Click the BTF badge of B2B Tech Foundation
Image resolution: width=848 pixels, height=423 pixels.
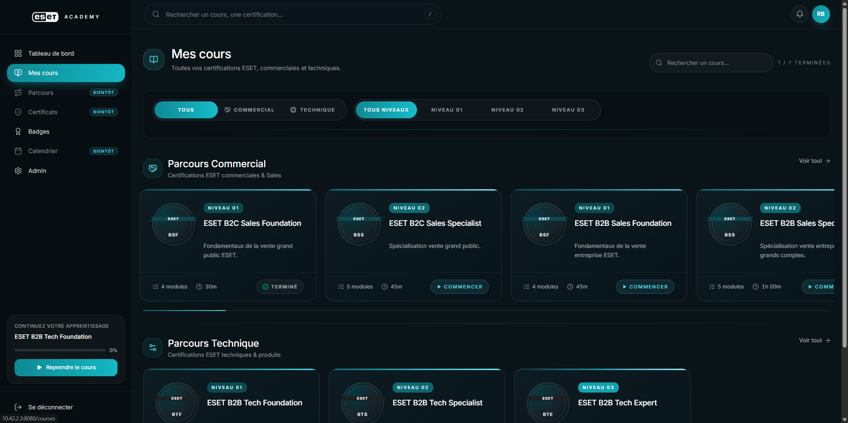177,403
